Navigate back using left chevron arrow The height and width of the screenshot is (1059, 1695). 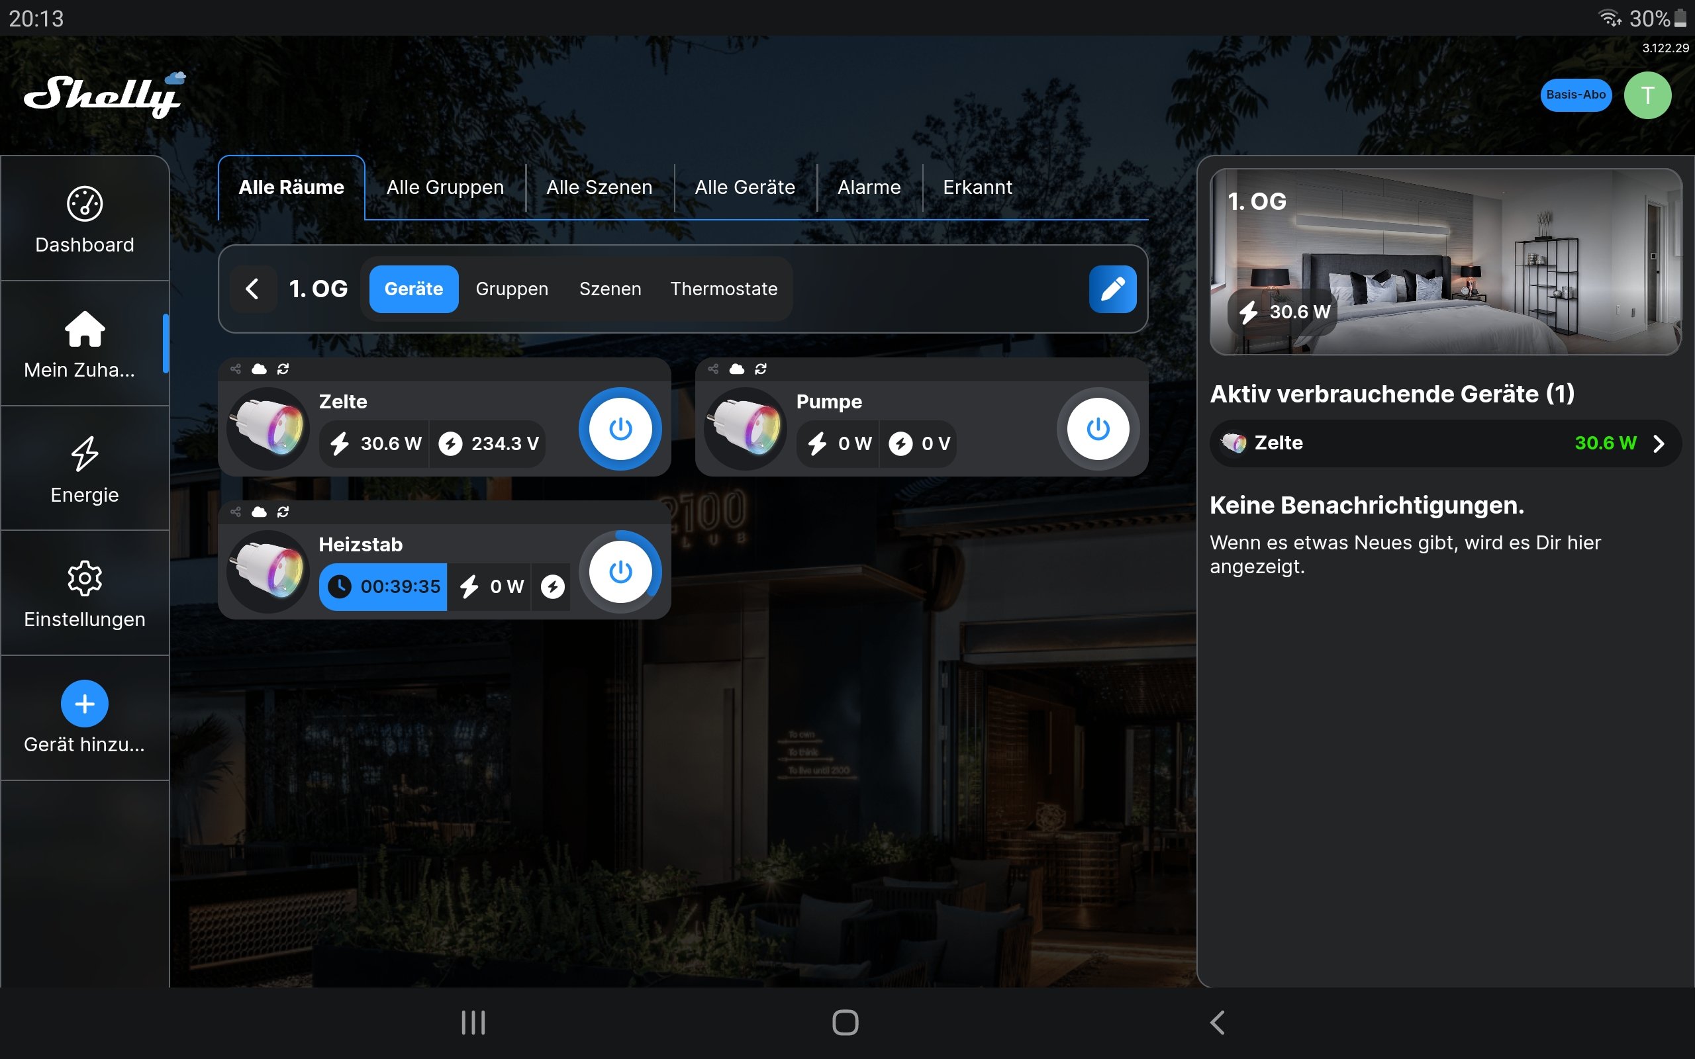[252, 289]
